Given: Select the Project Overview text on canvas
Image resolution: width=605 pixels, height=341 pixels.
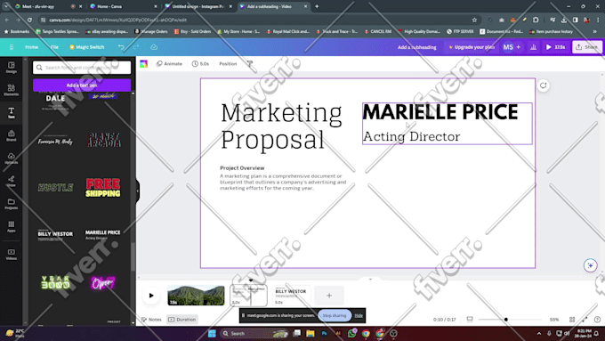Looking at the screenshot, I should tap(242, 168).
